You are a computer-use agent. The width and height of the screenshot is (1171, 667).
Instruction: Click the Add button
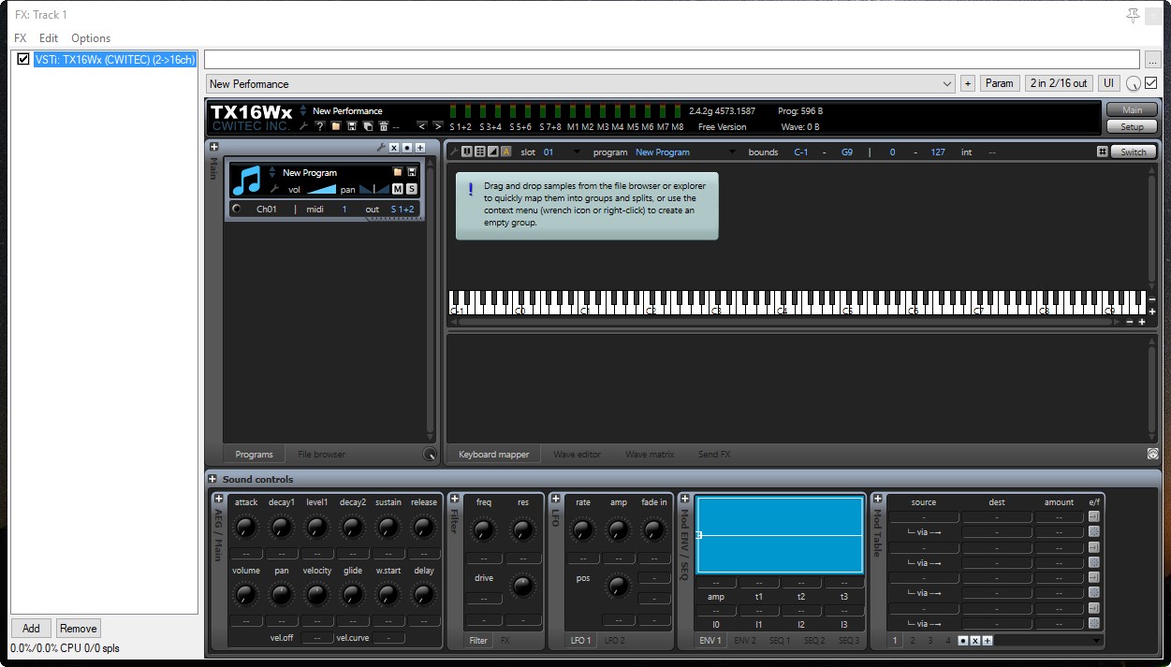click(31, 629)
